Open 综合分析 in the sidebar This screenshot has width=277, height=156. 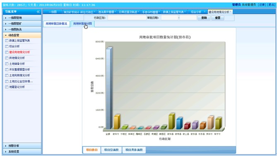14,46
